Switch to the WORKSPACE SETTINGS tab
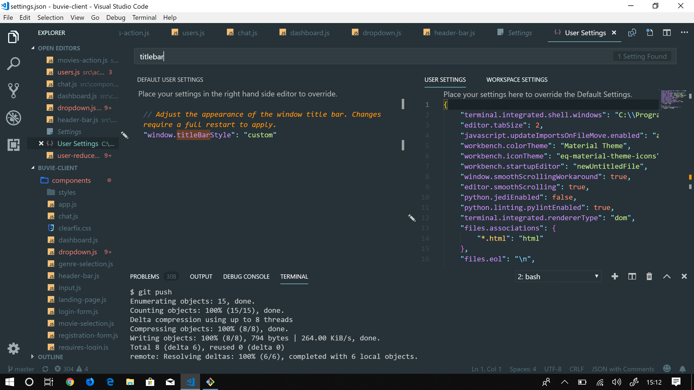 pos(517,79)
